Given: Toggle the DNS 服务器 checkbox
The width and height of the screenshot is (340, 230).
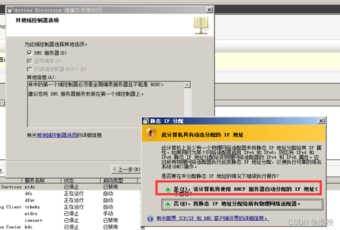Looking at the screenshot, I should [29, 53].
